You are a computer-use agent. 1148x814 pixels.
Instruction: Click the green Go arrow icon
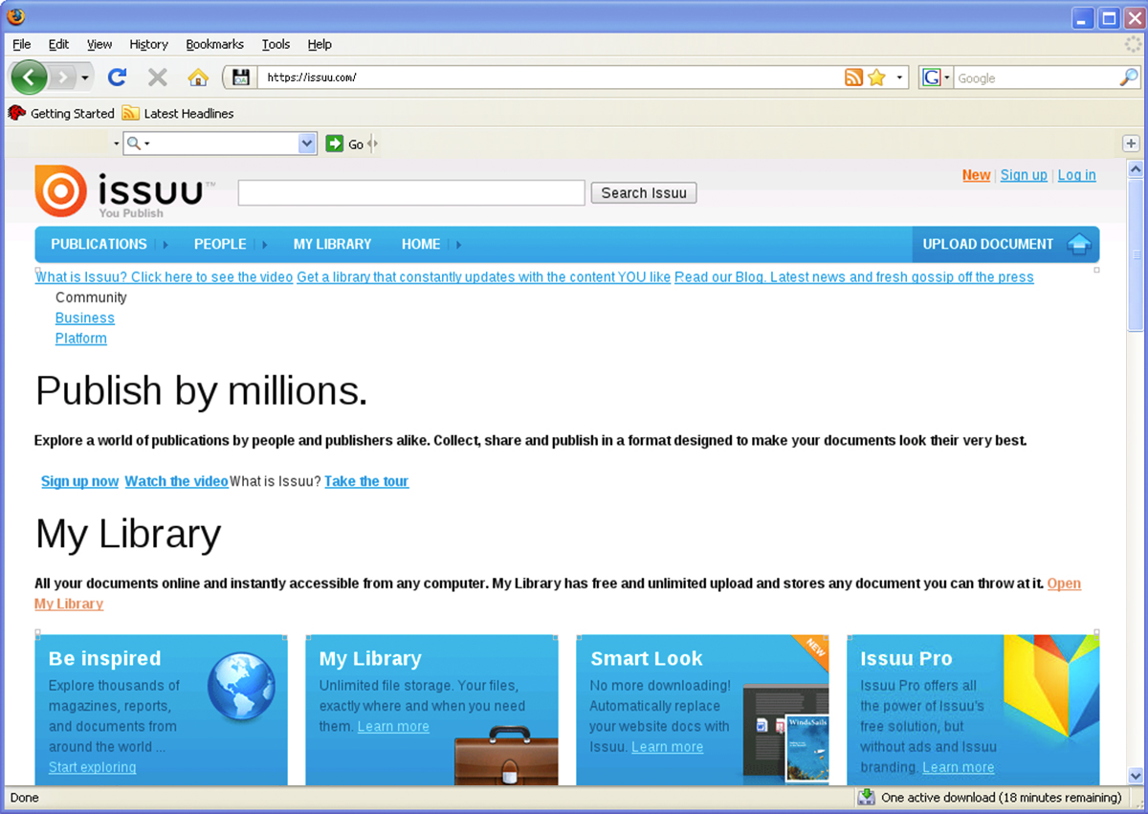coord(334,143)
